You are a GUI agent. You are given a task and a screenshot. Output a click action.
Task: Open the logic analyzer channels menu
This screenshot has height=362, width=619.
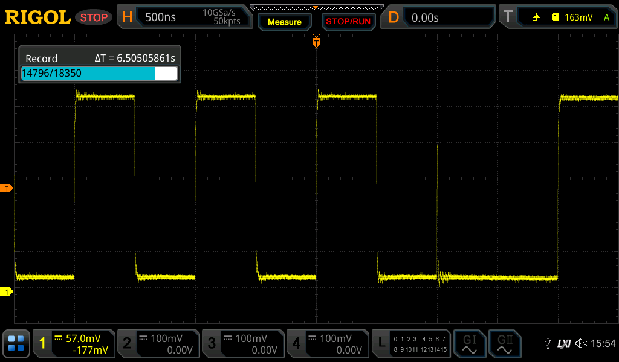pyautogui.click(x=410, y=343)
